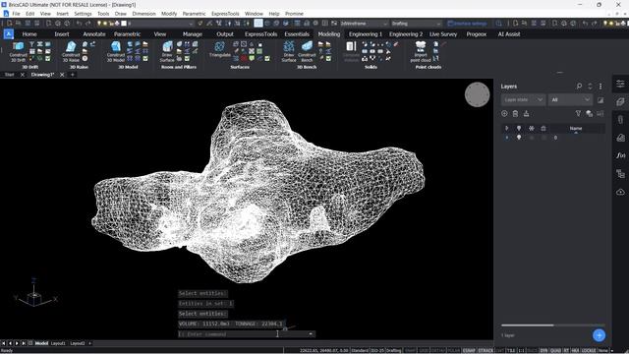
Task: Toggle ESNAP in status bar
Action: point(469,350)
